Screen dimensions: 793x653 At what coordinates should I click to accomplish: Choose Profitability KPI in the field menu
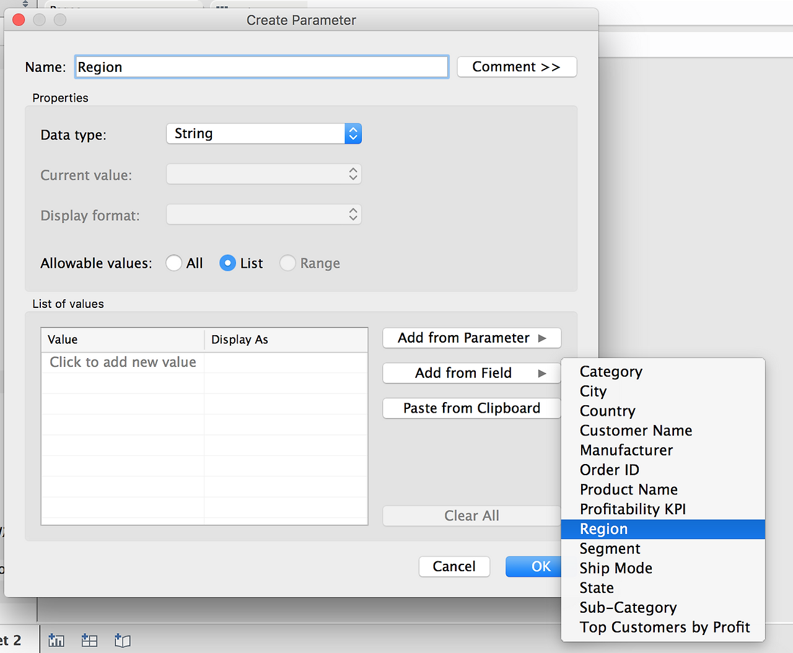(663, 509)
